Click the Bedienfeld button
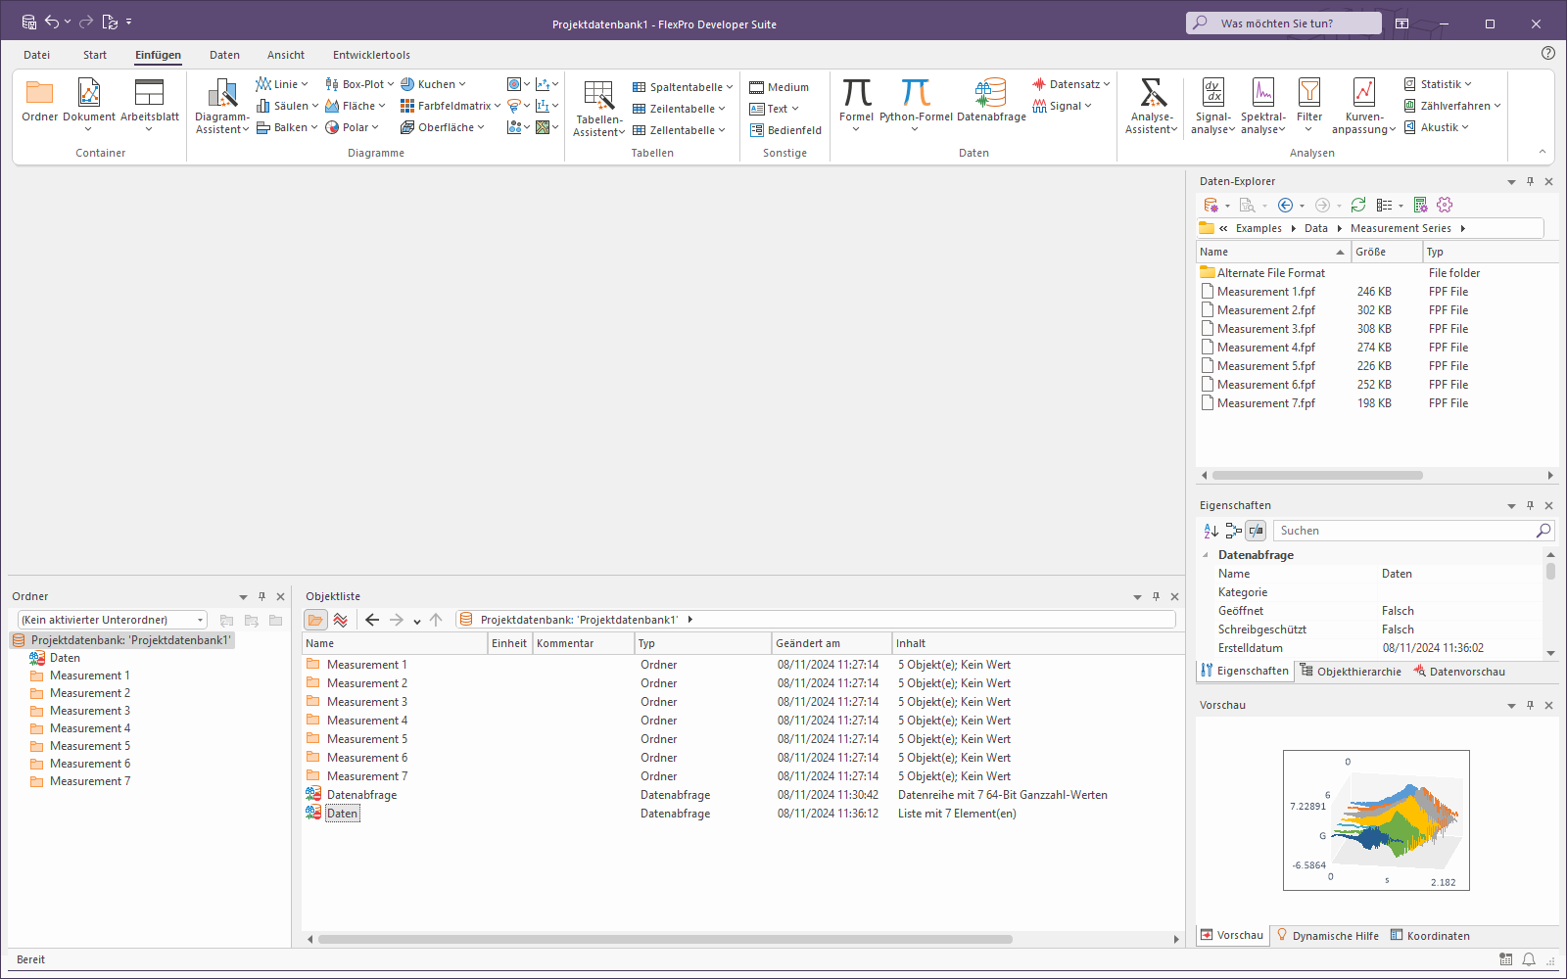 (785, 130)
